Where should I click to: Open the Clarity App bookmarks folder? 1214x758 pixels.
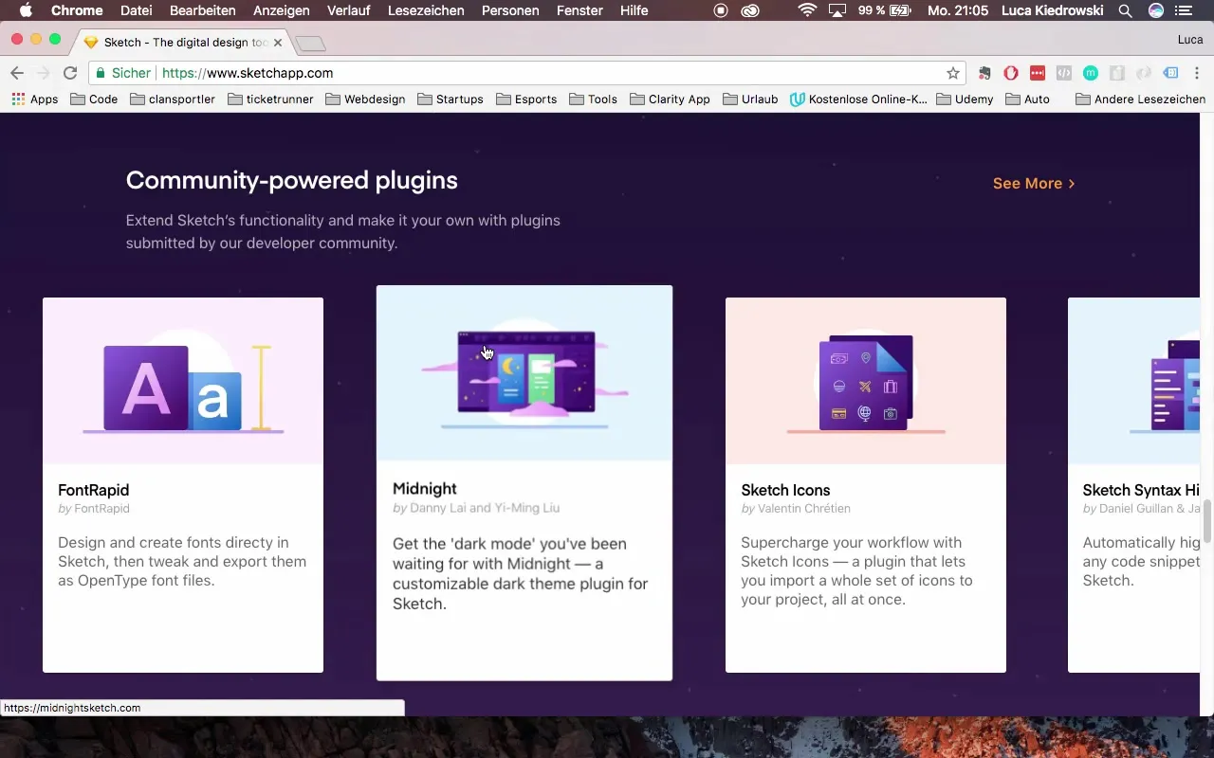(x=670, y=99)
